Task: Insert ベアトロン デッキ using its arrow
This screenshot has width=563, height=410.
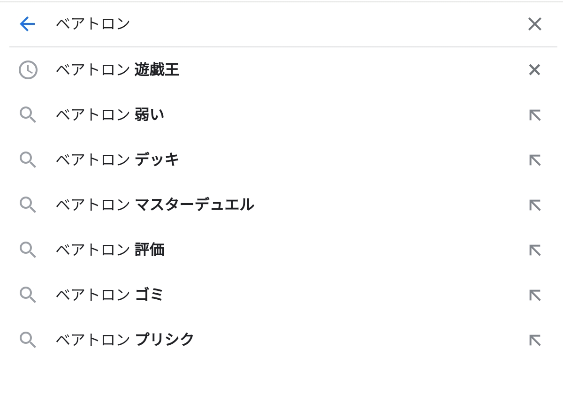Action: click(x=534, y=160)
